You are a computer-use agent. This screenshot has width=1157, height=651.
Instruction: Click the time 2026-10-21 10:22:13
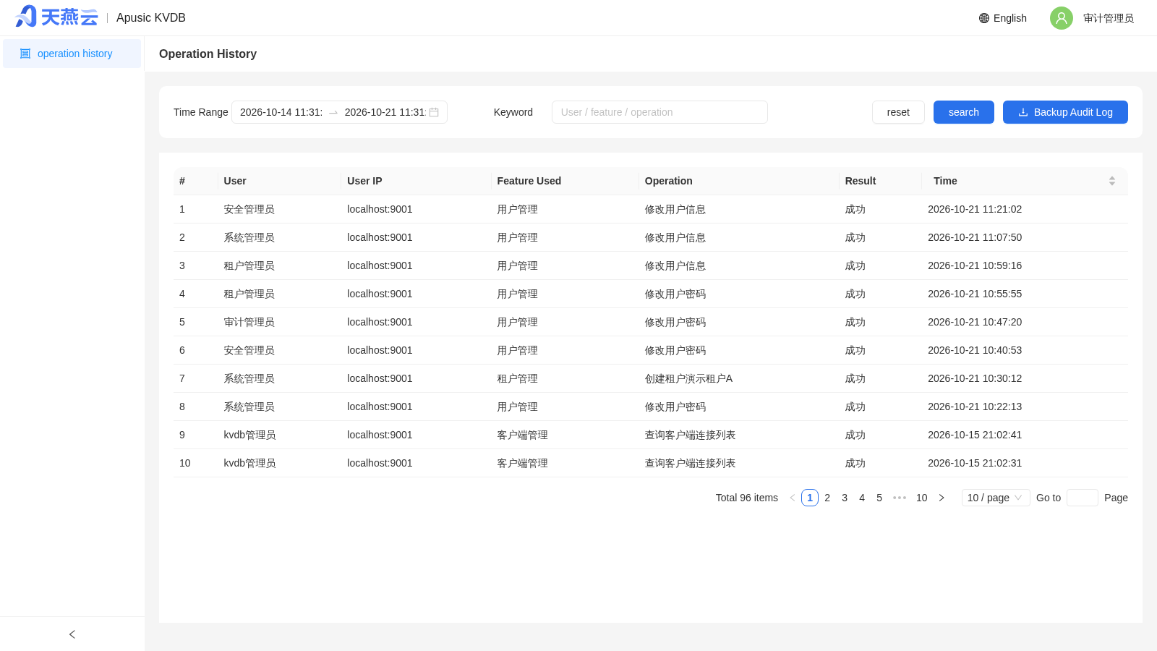pos(975,407)
